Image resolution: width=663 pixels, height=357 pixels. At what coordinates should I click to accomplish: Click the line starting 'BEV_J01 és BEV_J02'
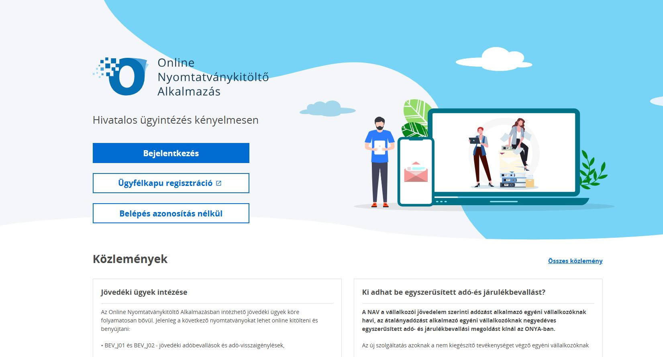click(193, 345)
